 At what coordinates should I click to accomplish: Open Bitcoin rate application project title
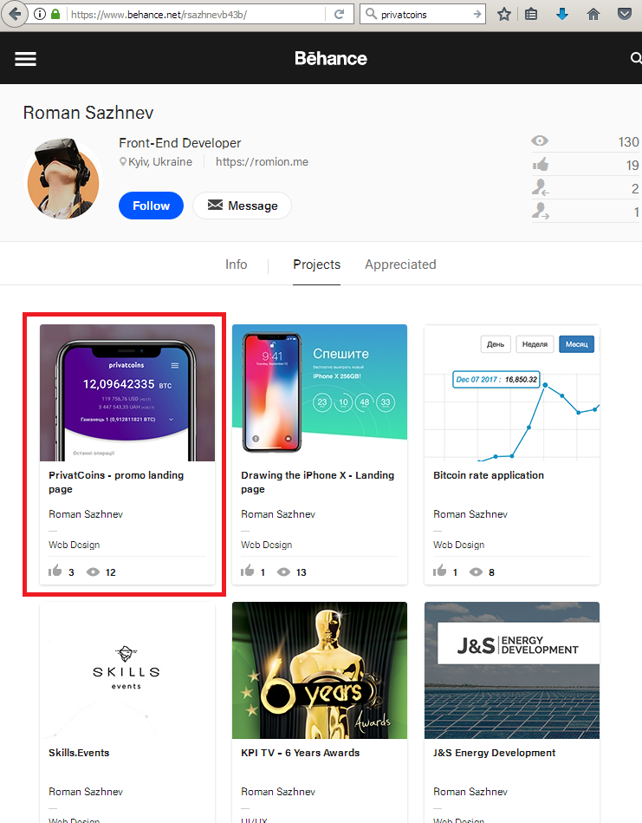tap(489, 475)
